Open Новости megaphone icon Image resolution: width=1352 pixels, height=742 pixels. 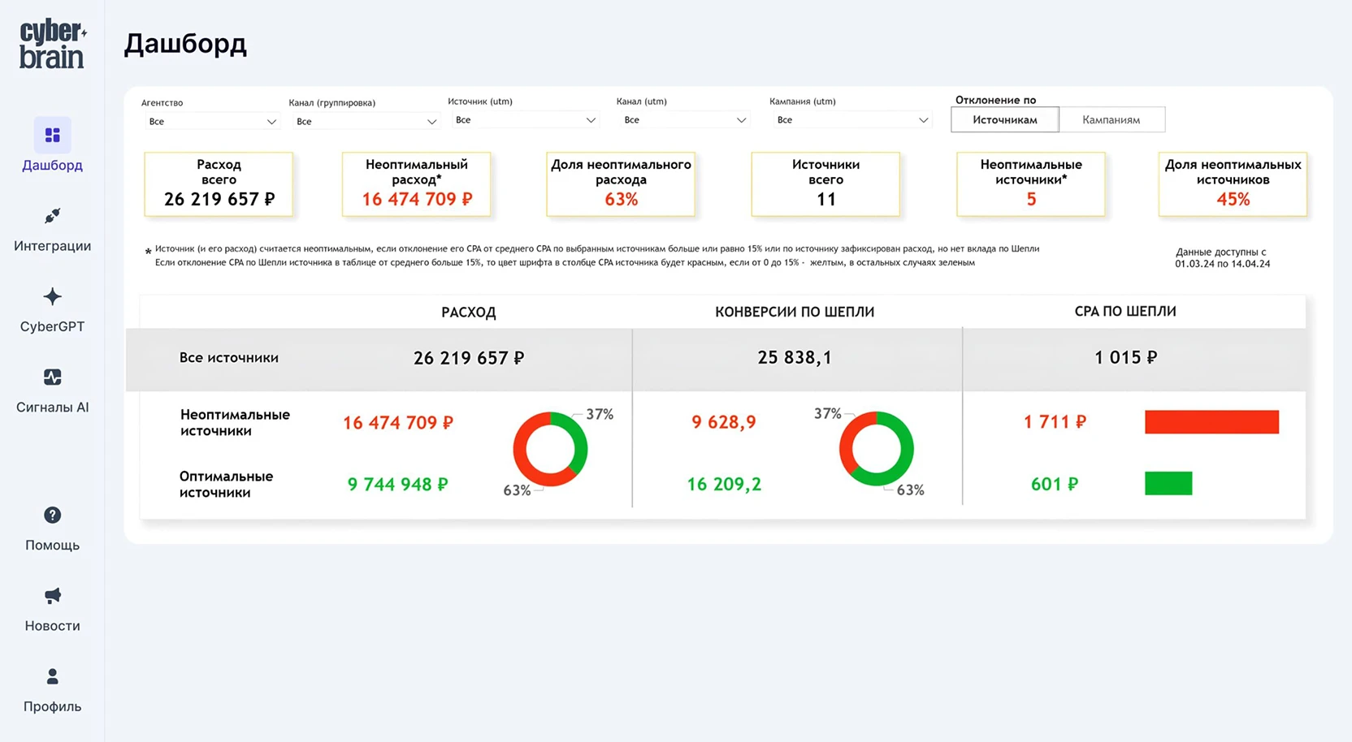tap(52, 596)
